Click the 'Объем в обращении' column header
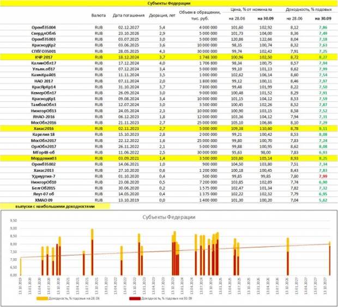Screen dimensions: 338x307 [x=200, y=15]
